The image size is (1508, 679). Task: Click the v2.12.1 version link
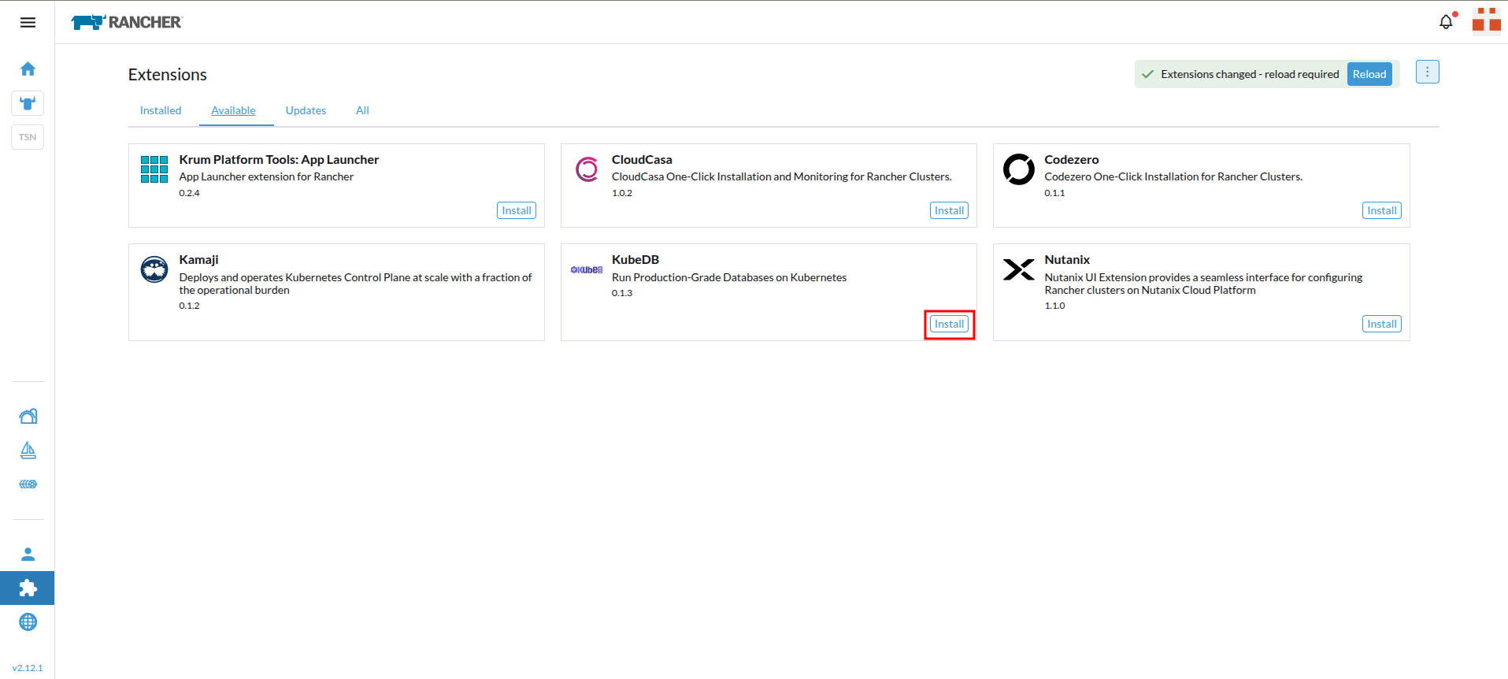(x=28, y=667)
